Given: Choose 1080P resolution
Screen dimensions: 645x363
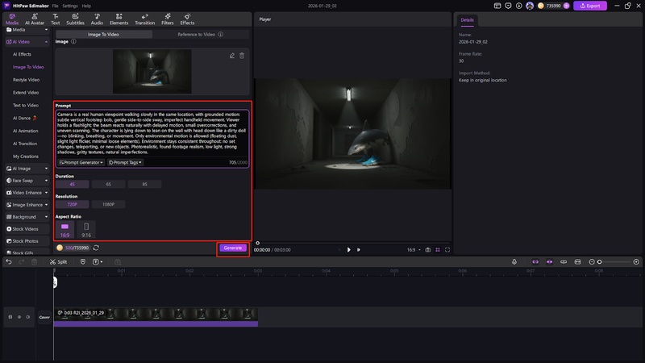Looking at the screenshot, I should coord(108,205).
